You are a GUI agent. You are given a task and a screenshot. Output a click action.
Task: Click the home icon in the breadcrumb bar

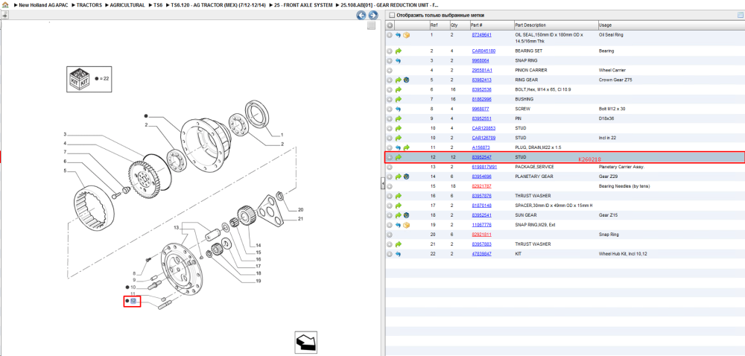pos(5,4)
